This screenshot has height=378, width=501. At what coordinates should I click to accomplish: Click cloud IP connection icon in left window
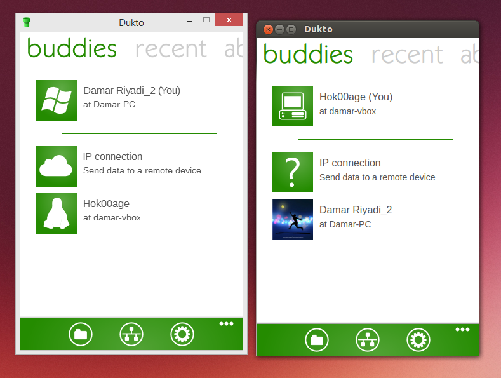point(57,166)
